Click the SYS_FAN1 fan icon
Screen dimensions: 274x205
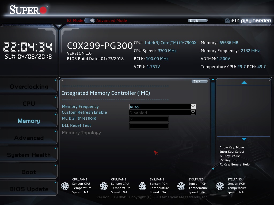142,186
